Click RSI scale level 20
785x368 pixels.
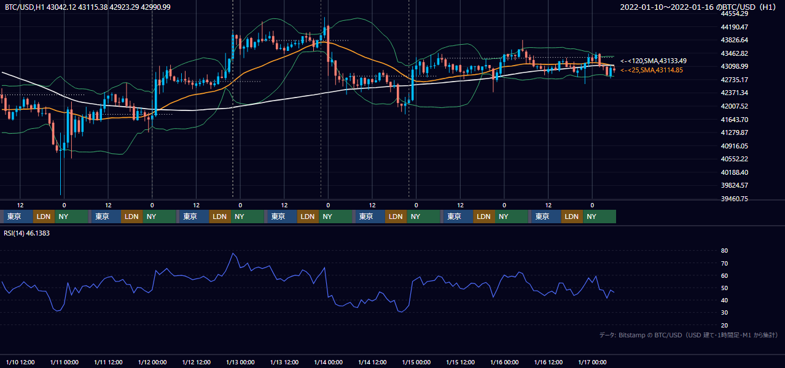coord(725,325)
